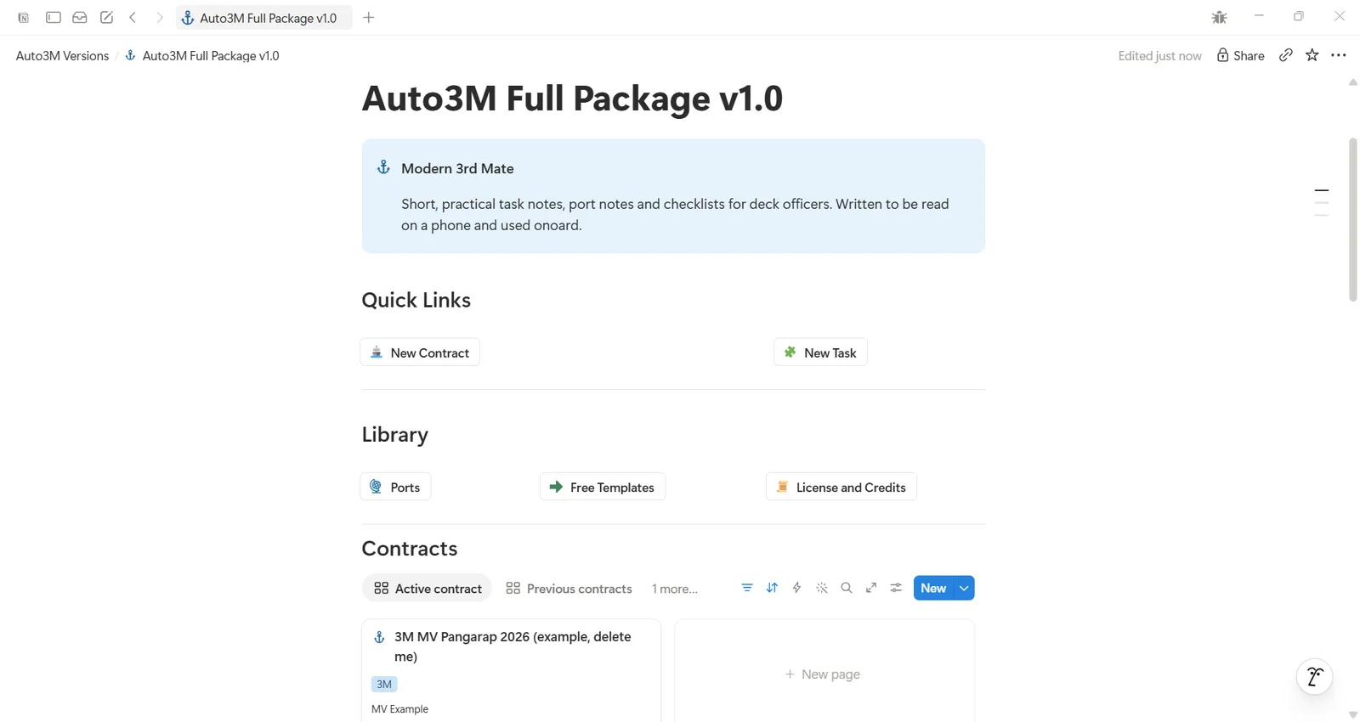Copy page link with chain icon
Screen dimensions: 1360x722
click(x=1286, y=55)
